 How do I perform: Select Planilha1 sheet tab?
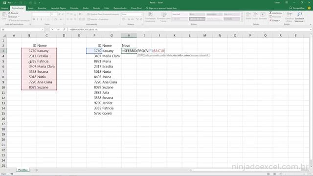pyautogui.click(x=23, y=170)
